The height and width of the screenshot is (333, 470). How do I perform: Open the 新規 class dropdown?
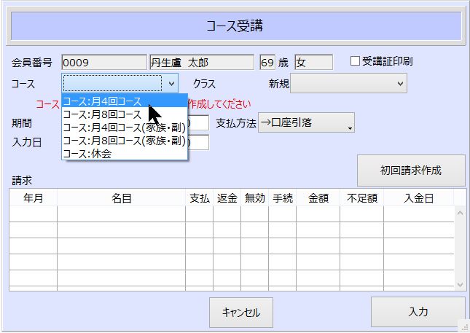click(348, 84)
